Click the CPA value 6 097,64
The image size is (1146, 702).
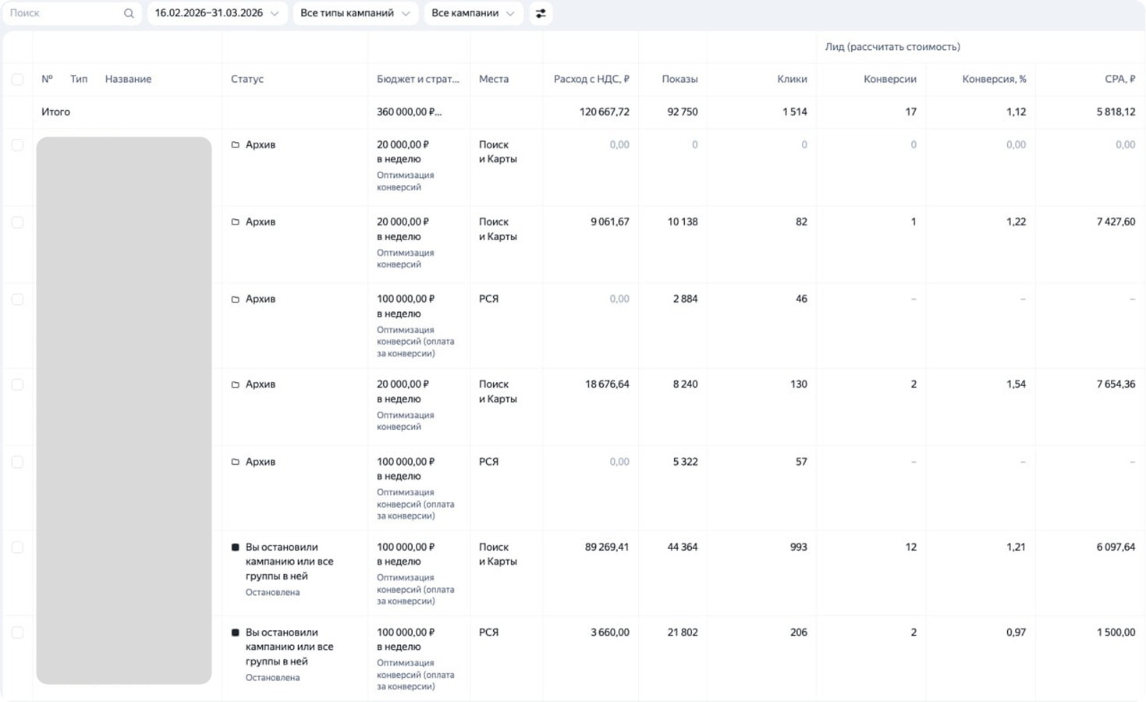(1116, 547)
